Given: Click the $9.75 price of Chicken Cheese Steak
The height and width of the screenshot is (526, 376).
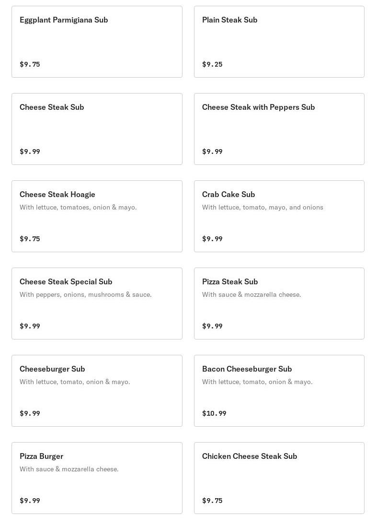Looking at the screenshot, I should click(212, 501).
